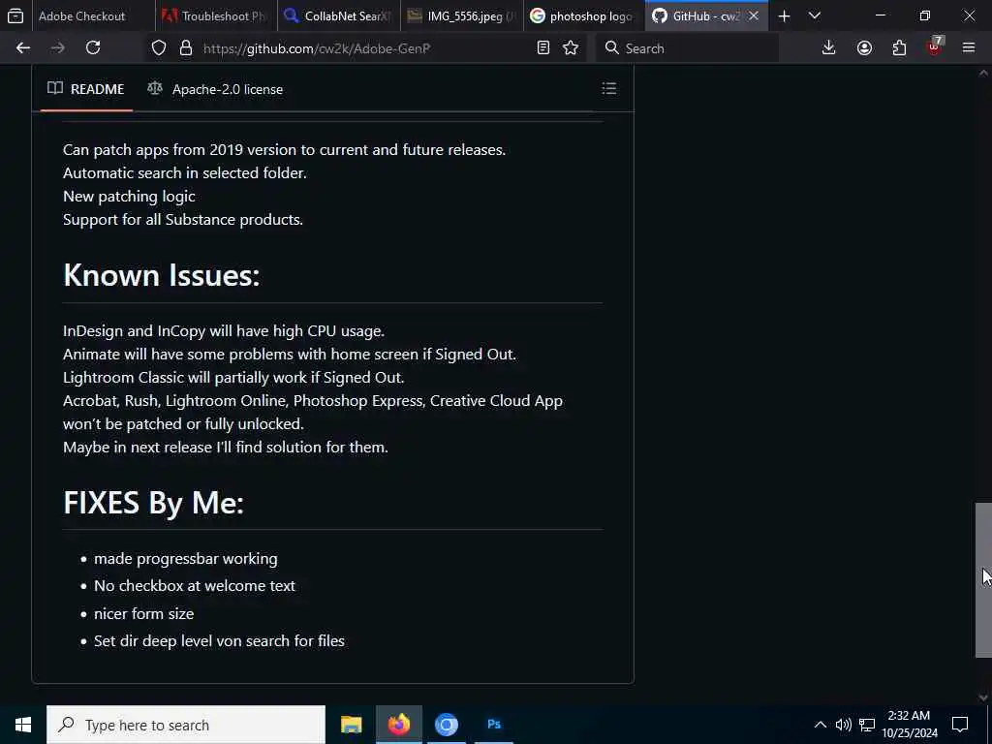This screenshot has height=744, width=992.
Task: Focus the URL address bar
Action: (x=367, y=48)
